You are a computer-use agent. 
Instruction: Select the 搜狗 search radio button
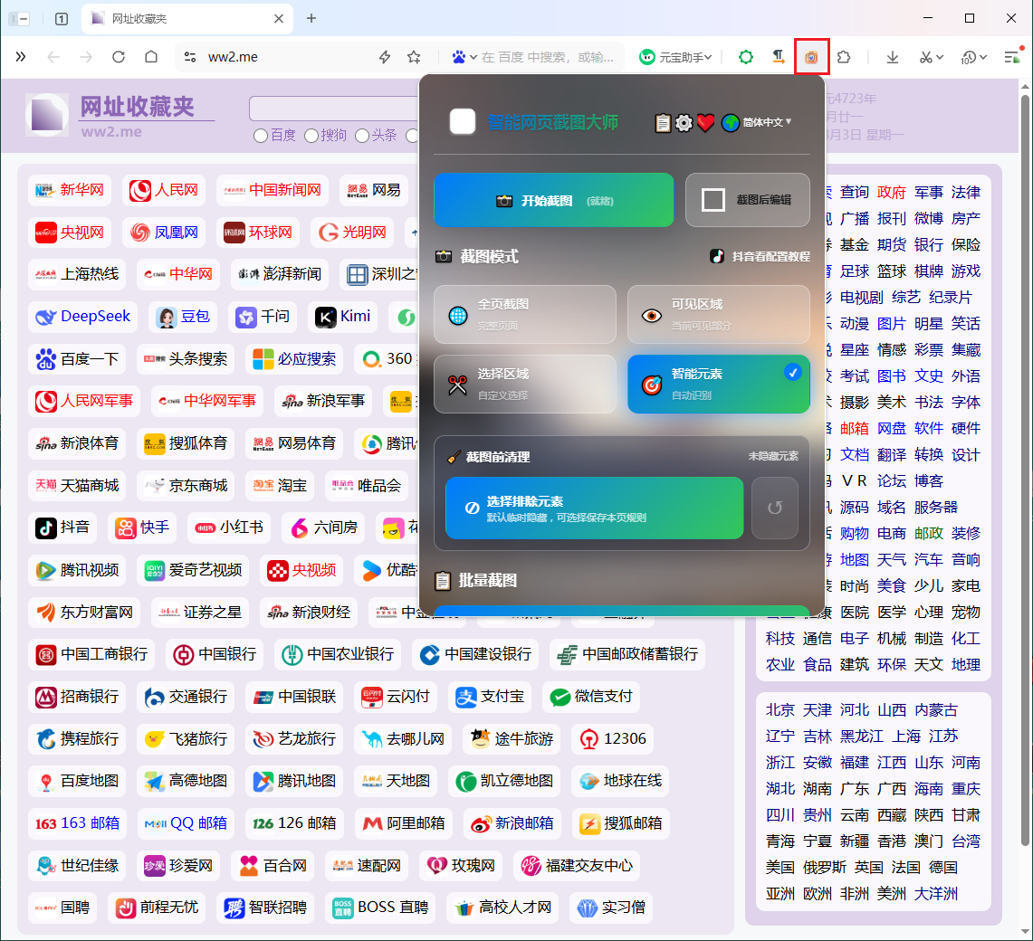click(311, 136)
